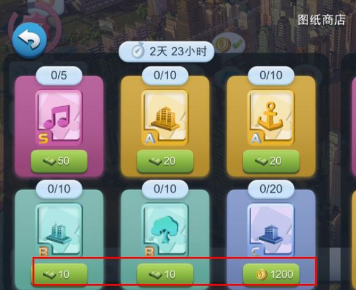Tap the gold coin with green checkmark

pos(230,44)
